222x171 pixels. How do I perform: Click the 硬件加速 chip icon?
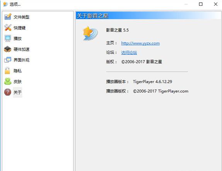[x=8, y=49]
